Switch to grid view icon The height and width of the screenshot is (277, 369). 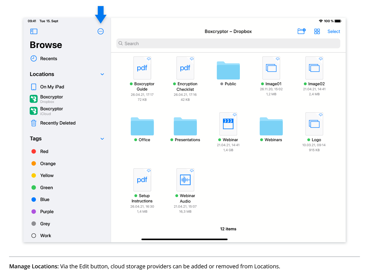coord(317,31)
